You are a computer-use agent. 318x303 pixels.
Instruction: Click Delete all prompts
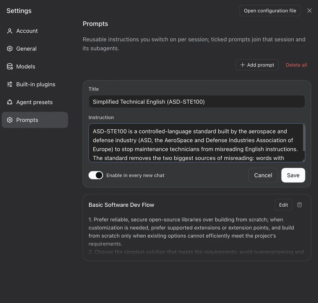pyautogui.click(x=296, y=65)
